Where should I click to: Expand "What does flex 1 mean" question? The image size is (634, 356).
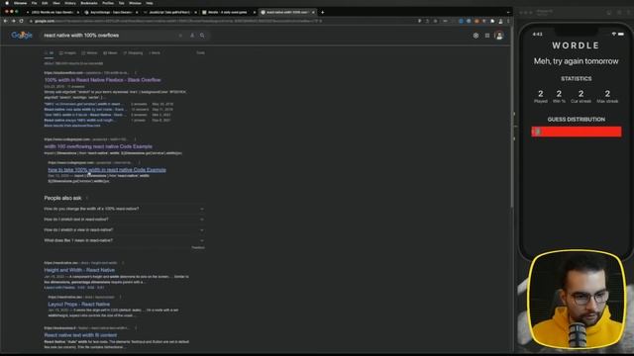pos(124,240)
